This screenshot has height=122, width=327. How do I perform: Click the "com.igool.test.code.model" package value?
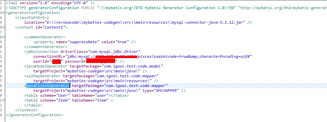click(x=132, y=66)
